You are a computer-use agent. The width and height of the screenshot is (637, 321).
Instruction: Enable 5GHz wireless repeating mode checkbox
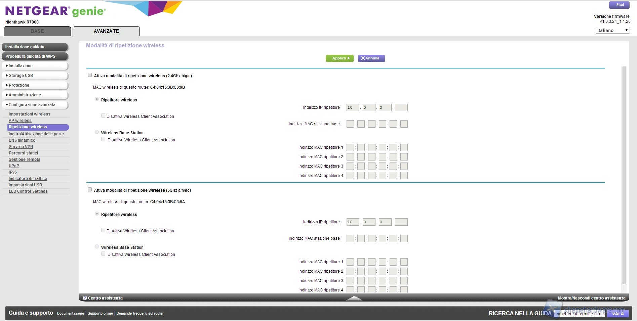click(90, 190)
